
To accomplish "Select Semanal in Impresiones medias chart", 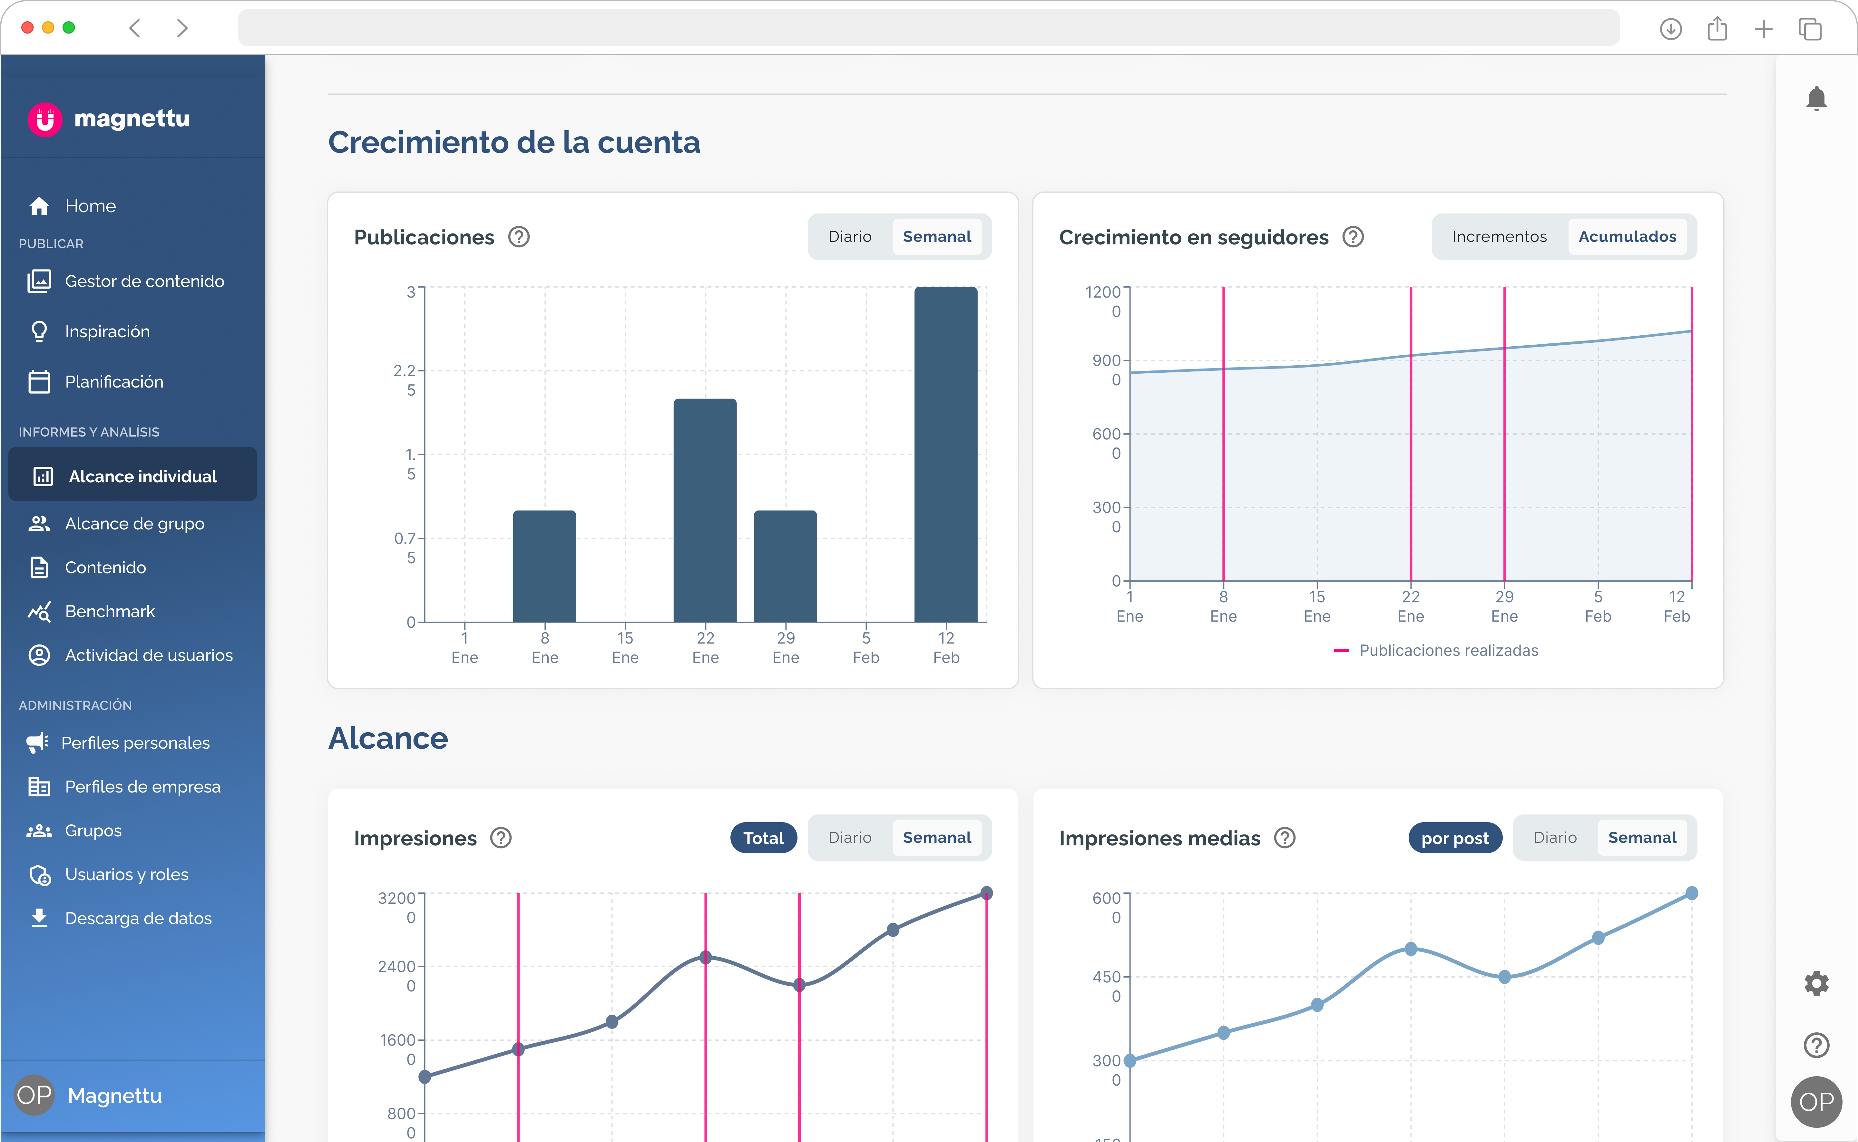I will click(1641, 838).
